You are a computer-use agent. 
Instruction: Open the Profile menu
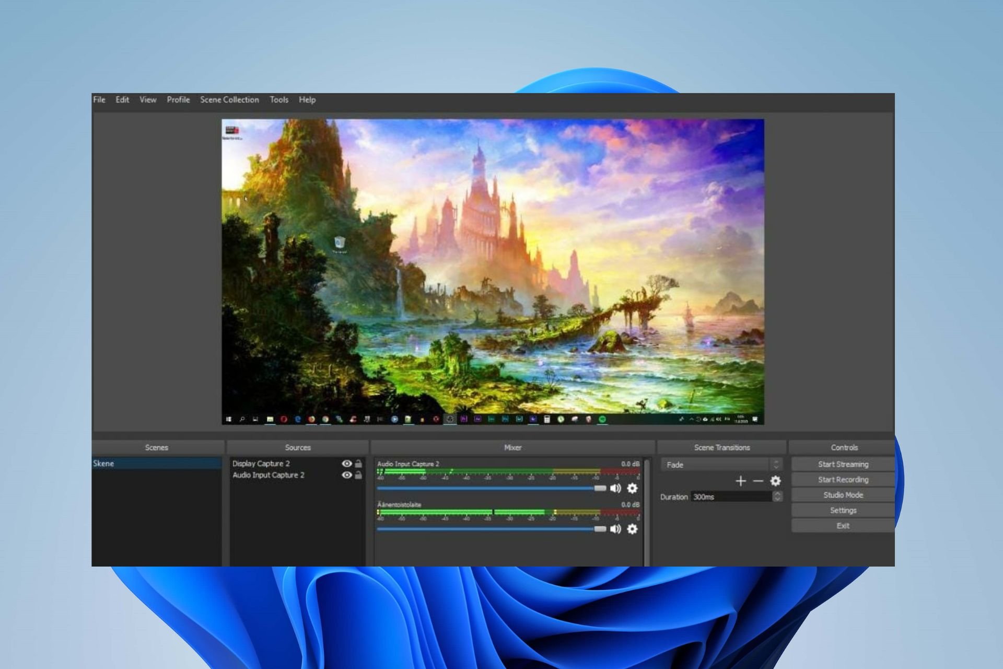point(178,100)
